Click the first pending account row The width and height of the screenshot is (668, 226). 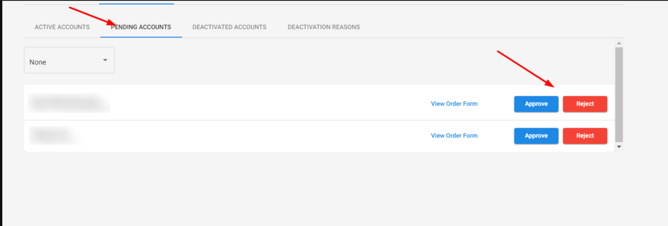click(x=319, y=102)
